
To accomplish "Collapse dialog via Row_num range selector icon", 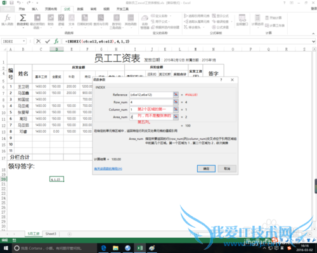I will (176, 102).
